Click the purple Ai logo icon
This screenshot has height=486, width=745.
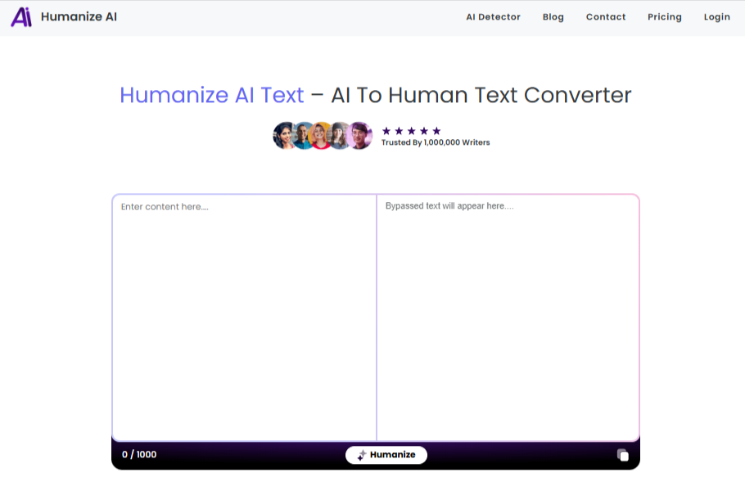(x=21, y=17)
